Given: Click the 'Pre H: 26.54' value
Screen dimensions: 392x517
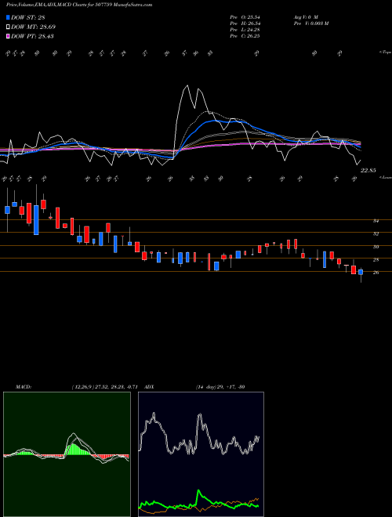Looking at the screenshot, I should 245,23.
